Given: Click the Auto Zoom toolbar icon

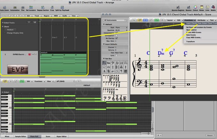Looking at the screenshot, I should (4, 7).
